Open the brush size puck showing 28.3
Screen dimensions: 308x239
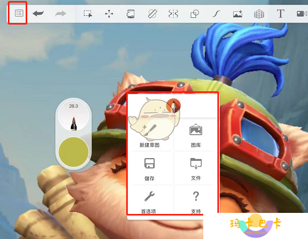[x=73, y=116]
